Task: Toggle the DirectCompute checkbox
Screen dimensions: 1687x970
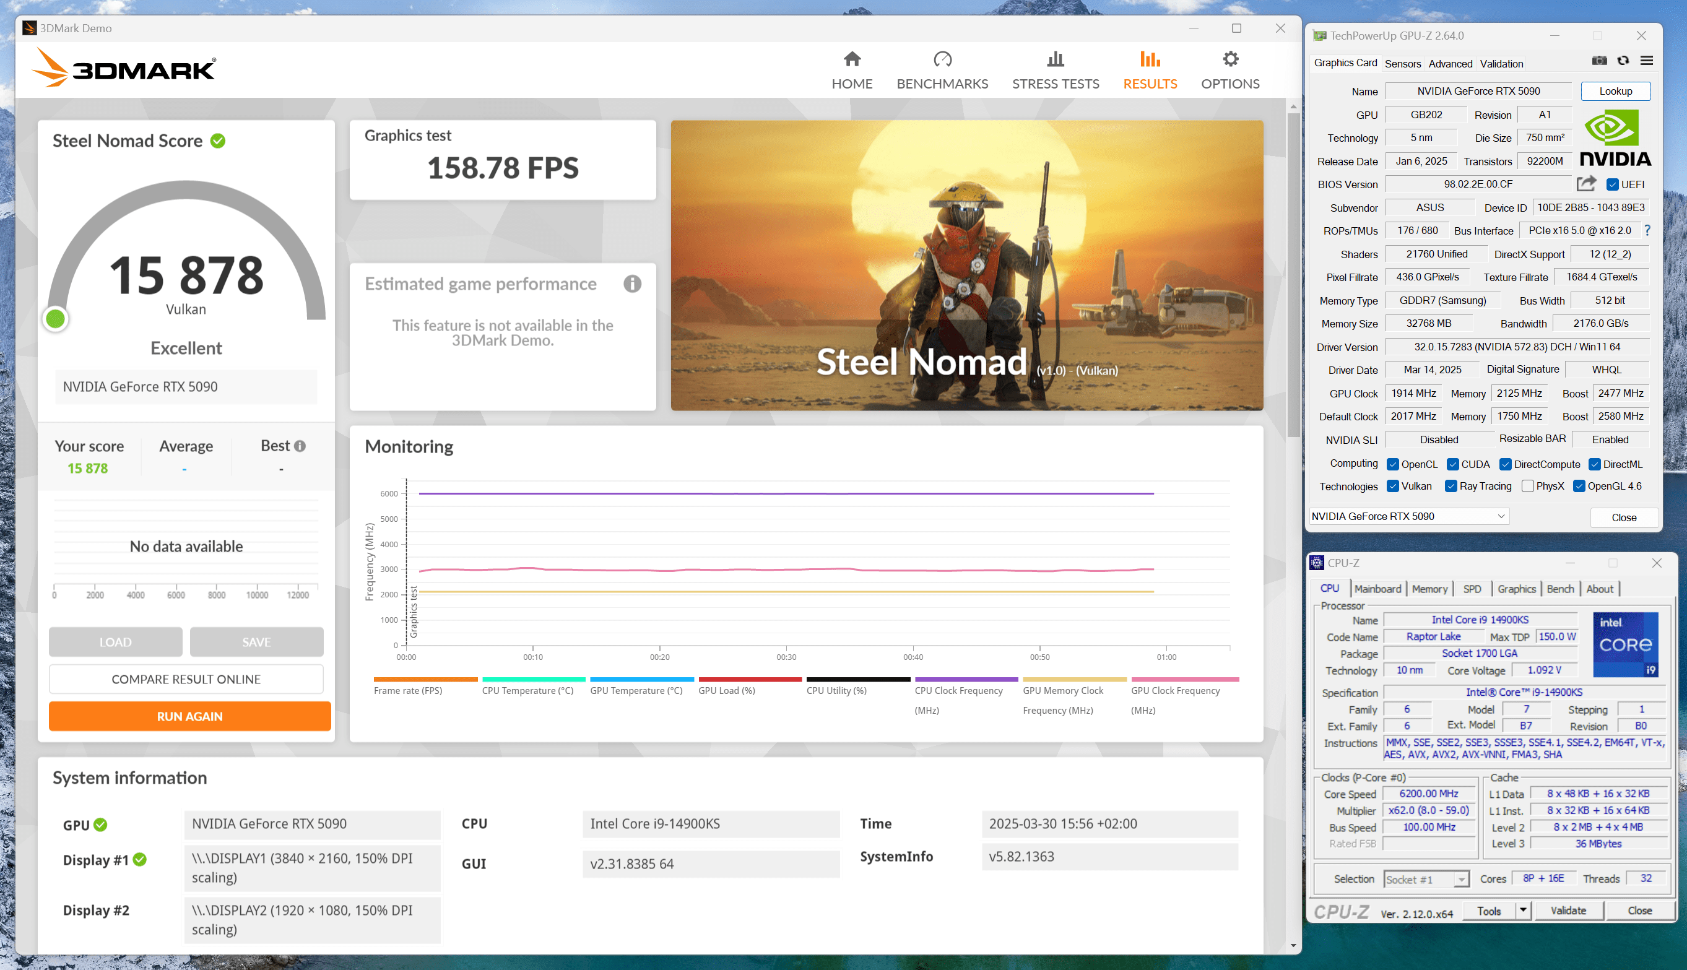Action: pyautogui.click(x=1505, y=464)
